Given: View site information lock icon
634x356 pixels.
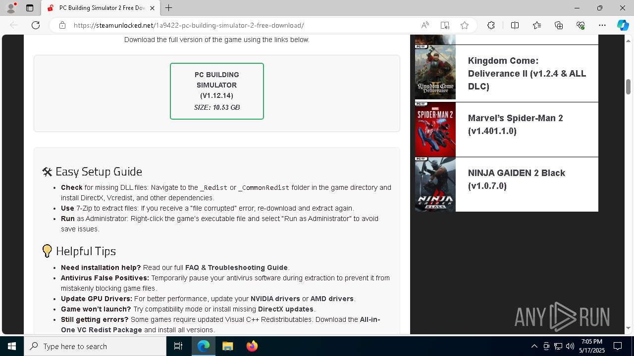Looking at the screenshot, I should pos(62,25).
